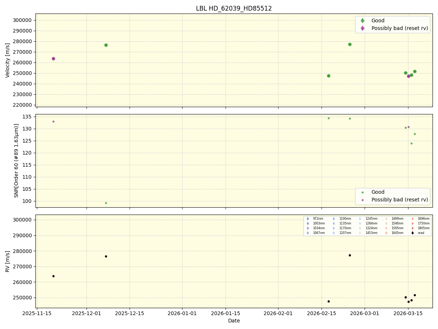Click the 1805nm legend marker
This screenshot has height=329, width=438.
point(412,228)
